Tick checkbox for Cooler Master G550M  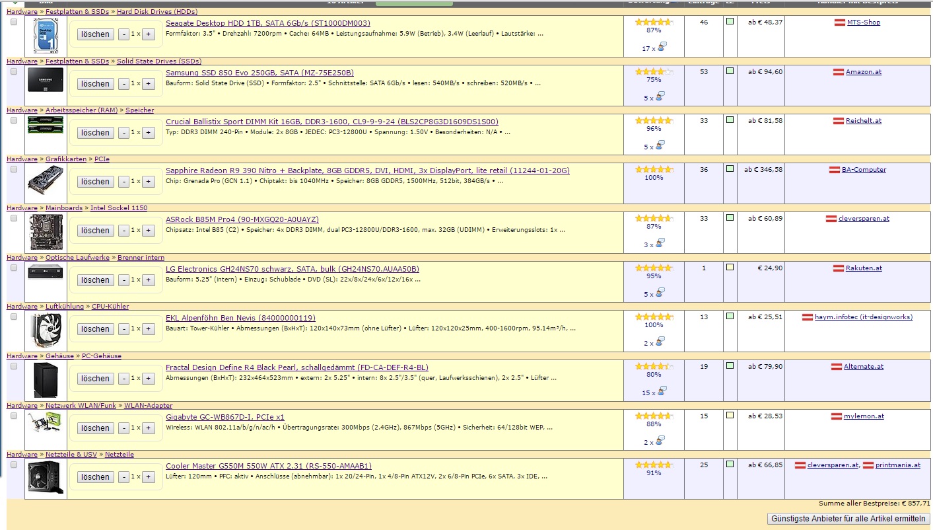(x=14, y=465)
